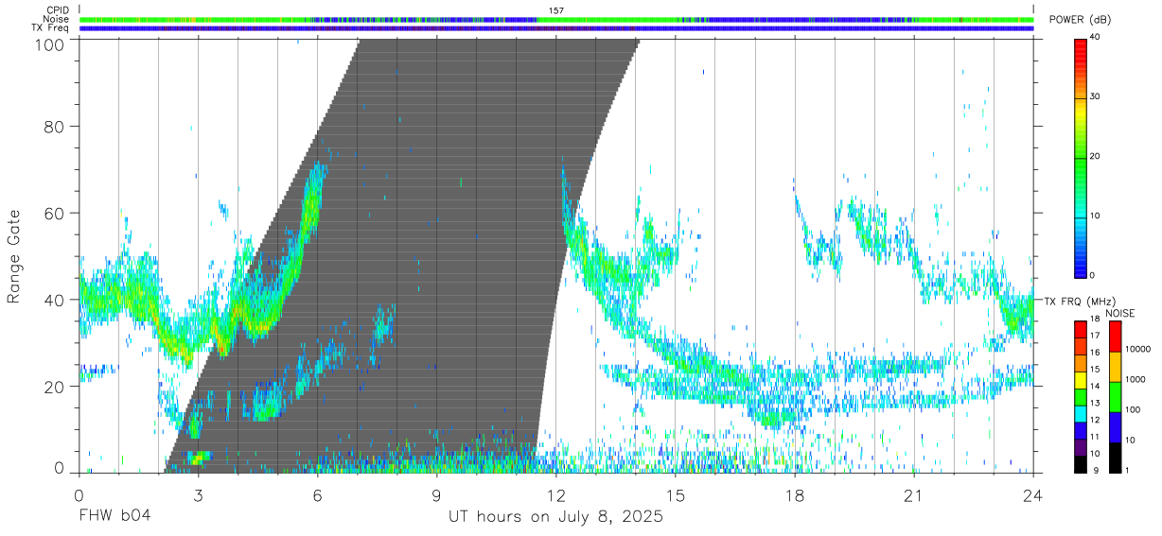Click the CPID label at top left
This screenshot has width=1162, height=536.
coord(58,10)
